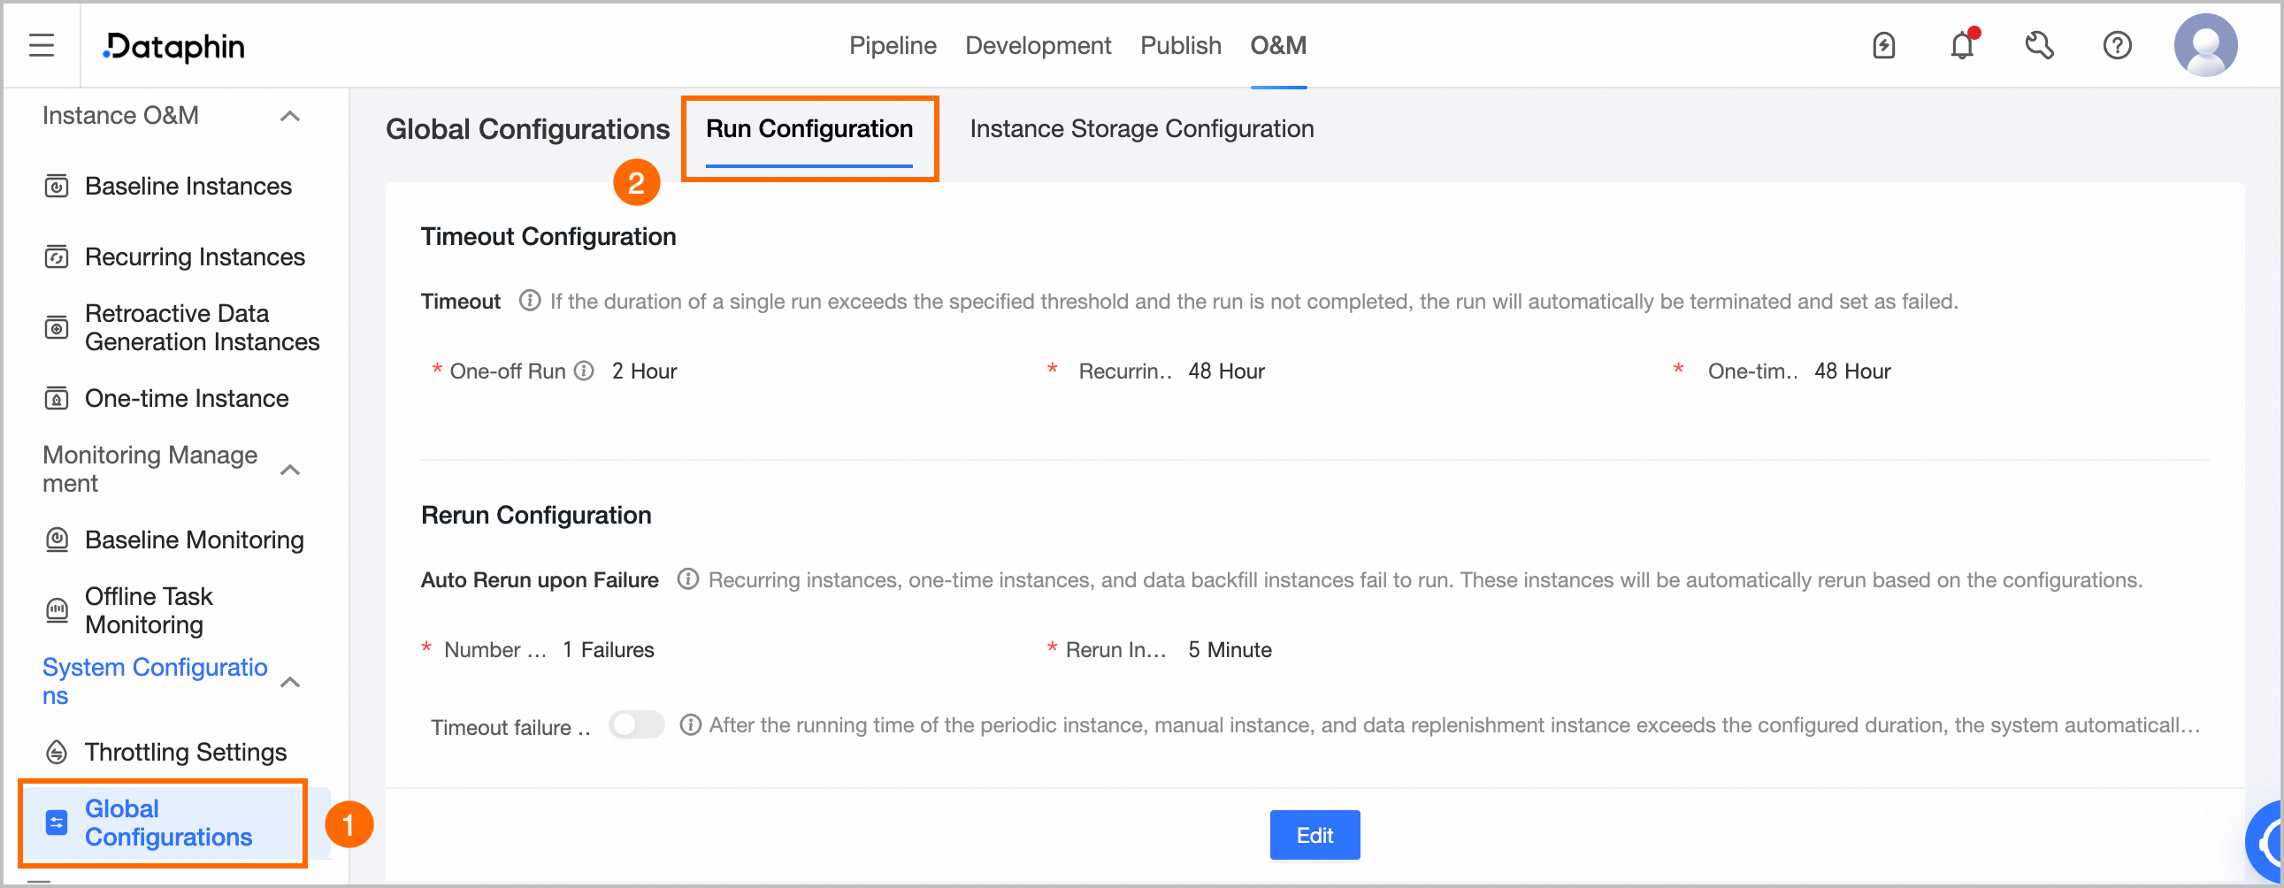
Task: Click the 'One-off Run' field label
Action: 507,371
